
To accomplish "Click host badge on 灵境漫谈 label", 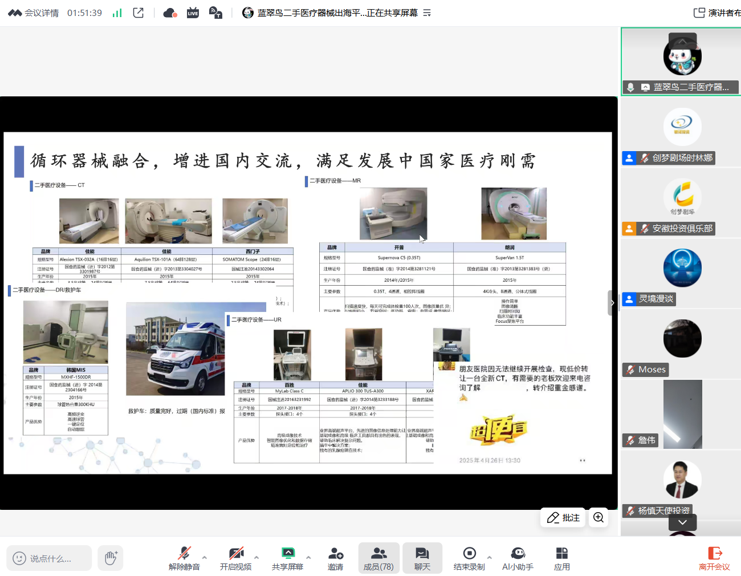I will point(629,299).
